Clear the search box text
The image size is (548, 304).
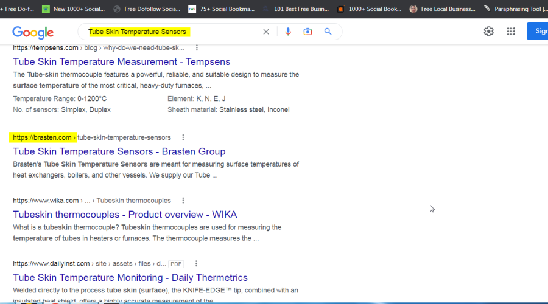pos(266,32)
